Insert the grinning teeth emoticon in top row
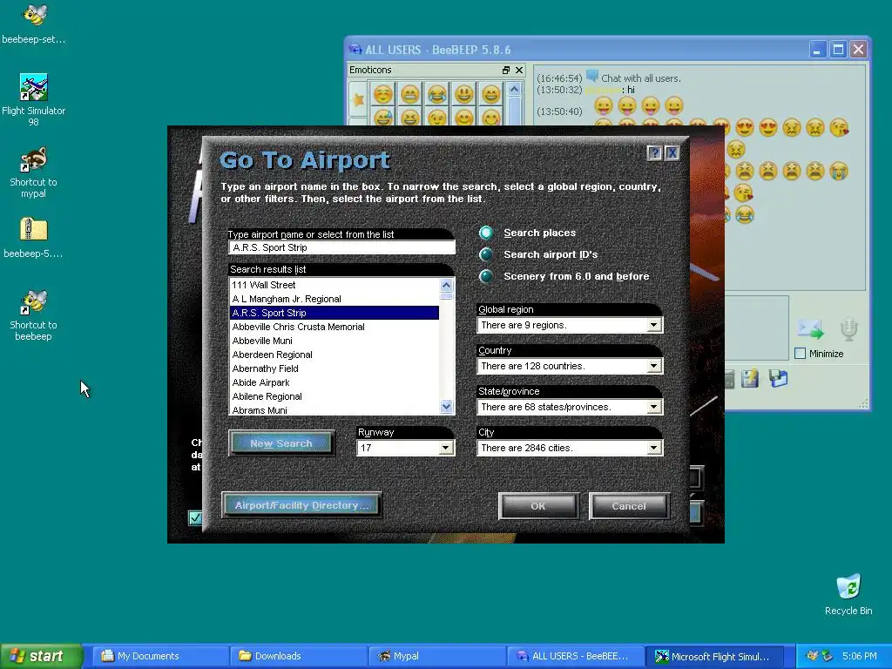 pos(409,94)
